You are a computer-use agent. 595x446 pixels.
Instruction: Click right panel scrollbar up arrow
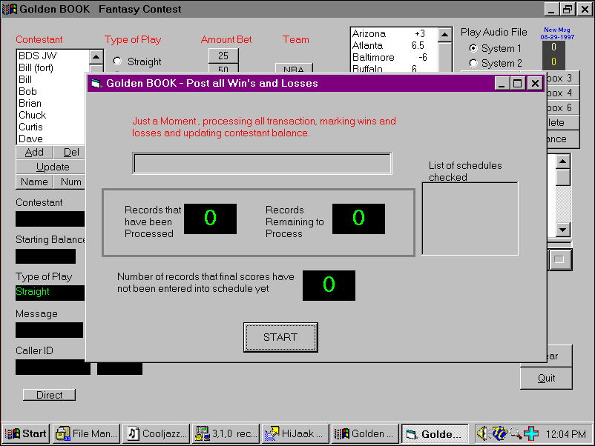pos(563,162)
